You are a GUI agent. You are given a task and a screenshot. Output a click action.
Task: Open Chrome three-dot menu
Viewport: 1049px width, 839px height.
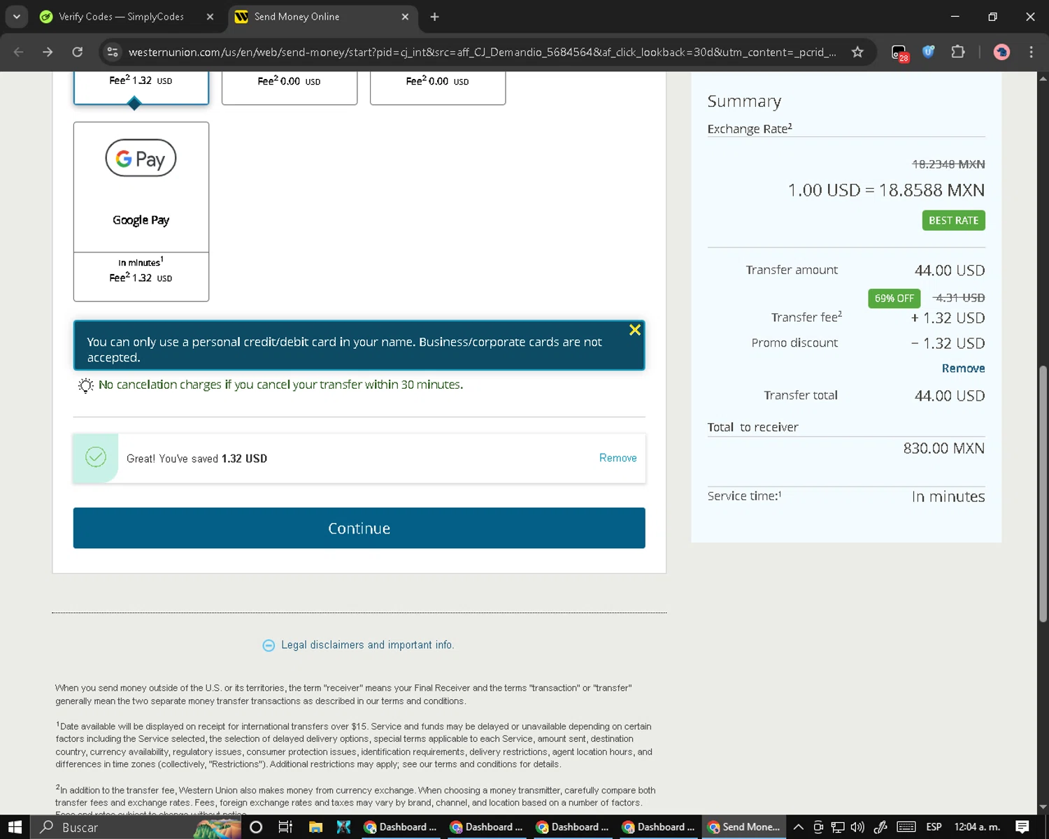click(x=1031, y=52)
